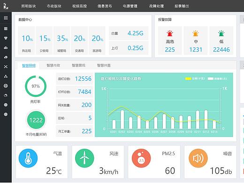
Task: Click the medium alarm count 1231
Action: (x=196, y=50)
